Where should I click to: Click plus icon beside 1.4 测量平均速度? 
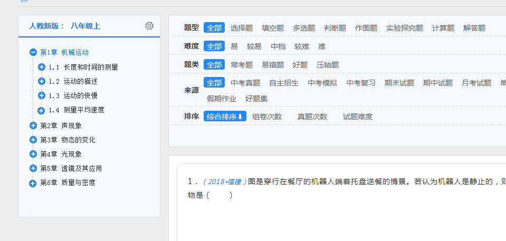42,110
